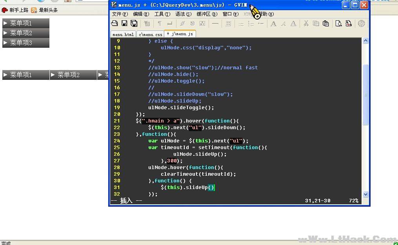Expand 菜单项2 in the horizontal menu

coord(73,75)
